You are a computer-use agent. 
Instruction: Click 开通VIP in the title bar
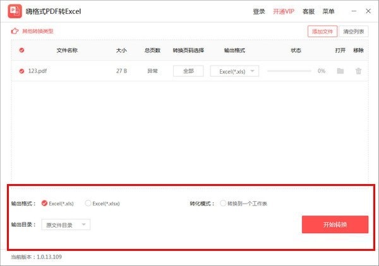284,11
